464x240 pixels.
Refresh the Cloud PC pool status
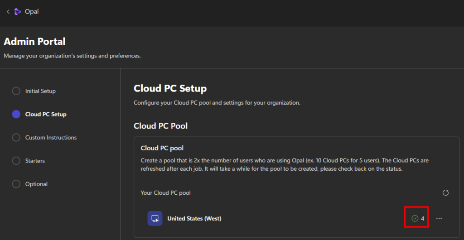pos(445,193)
